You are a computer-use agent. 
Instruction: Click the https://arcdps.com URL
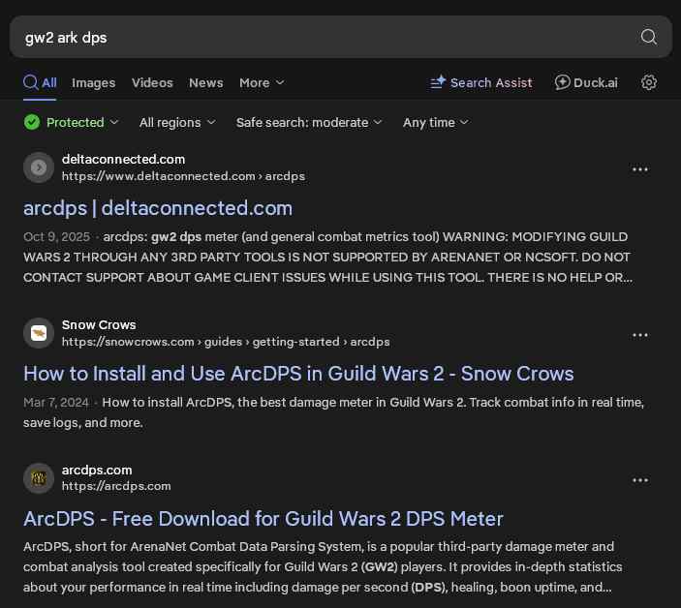116,486
